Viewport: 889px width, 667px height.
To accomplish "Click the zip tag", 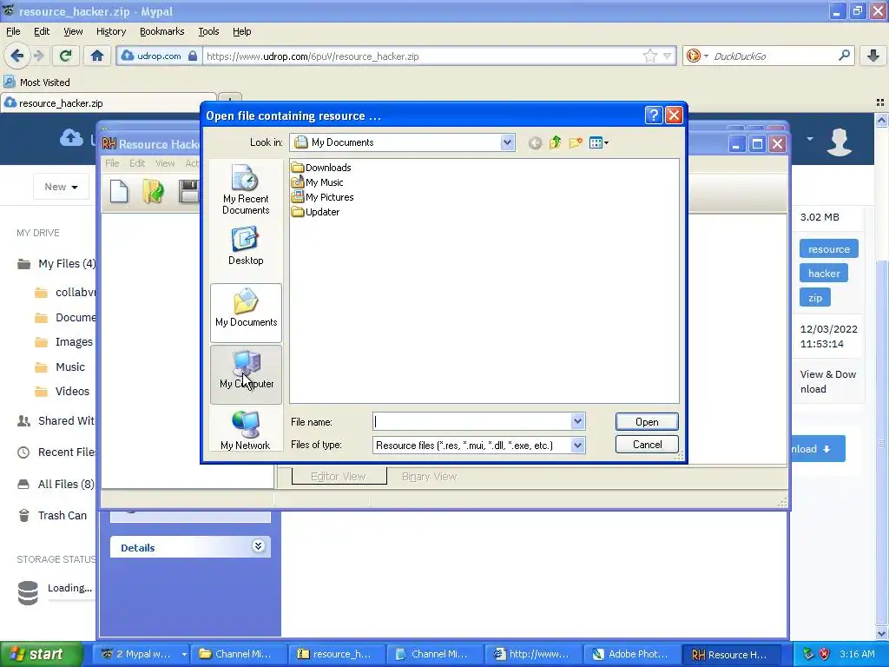I will (x=814, y=298).
